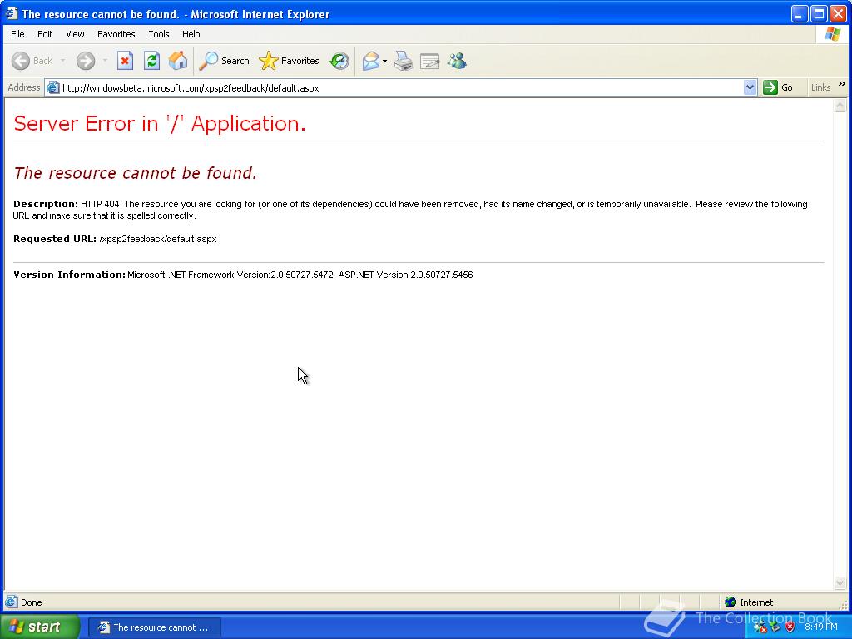Image resolution: width=852 pixels, height=639 pixels.
Task: Open the Tools menu
Action: (x=159, y=34)
